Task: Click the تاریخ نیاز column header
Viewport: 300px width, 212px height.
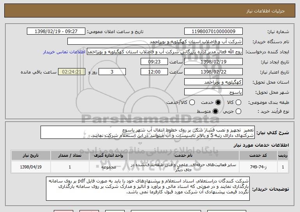Action: (31, 156)
